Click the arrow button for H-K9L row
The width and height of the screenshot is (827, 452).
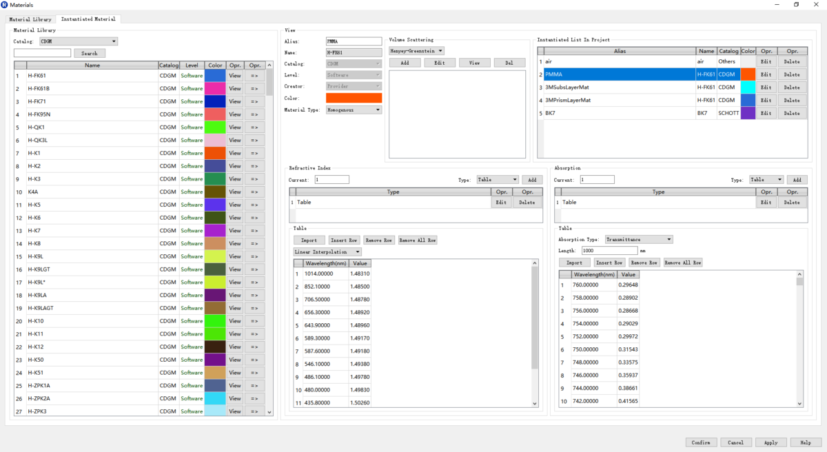point(254,256)
